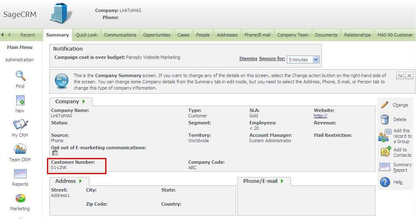
Task: Collapse the help text panel icon
Action: pyautogui.click(x=400, y=75)
